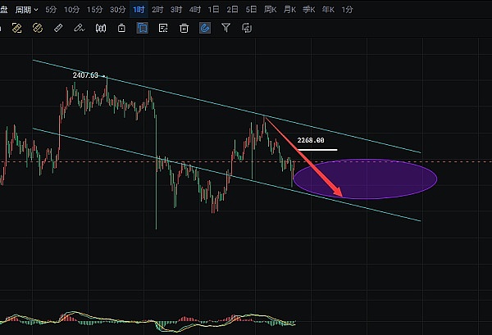Open the 周期 period dropdown
This screenshot has width=492, height=335.
click(27, 9)
